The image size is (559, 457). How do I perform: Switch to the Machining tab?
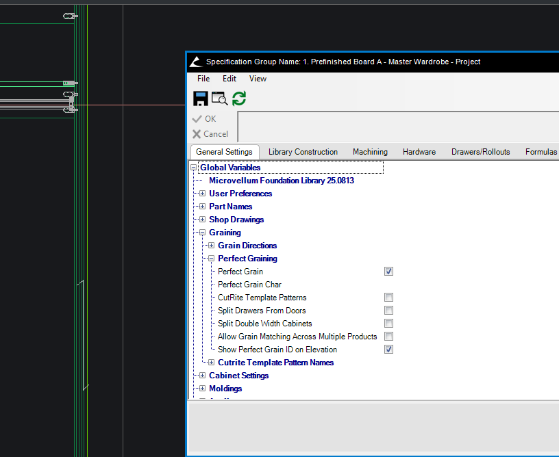[x=370, y=152]
